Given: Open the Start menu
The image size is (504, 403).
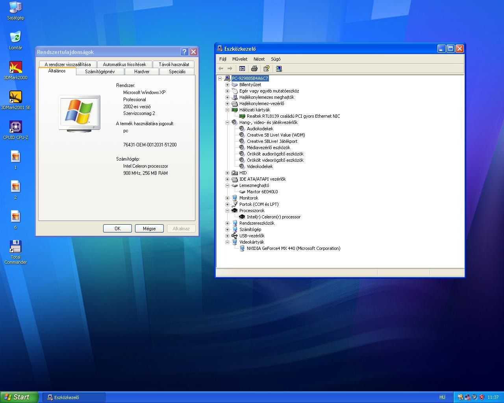Looking at the screenshot, I should pos(19,397).
